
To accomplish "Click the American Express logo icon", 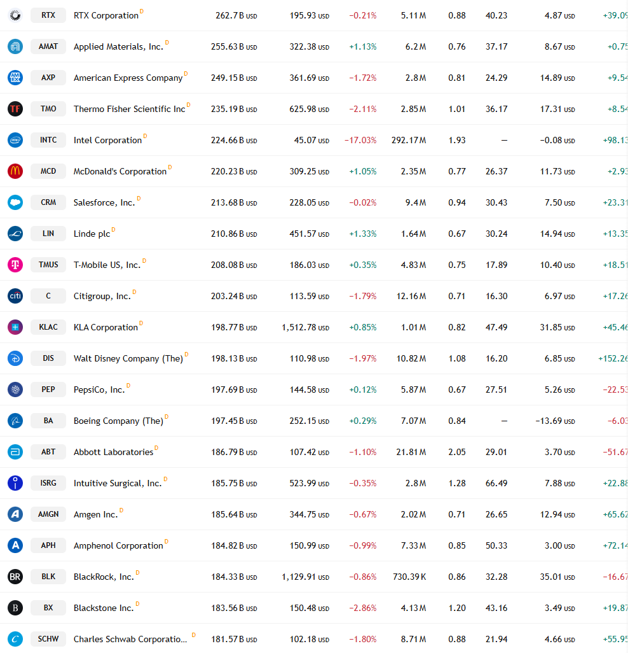I will (x=15, y=78).
